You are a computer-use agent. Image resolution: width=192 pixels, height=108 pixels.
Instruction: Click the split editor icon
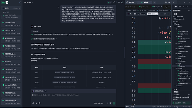pyautogui.click(x=166, y=7)
